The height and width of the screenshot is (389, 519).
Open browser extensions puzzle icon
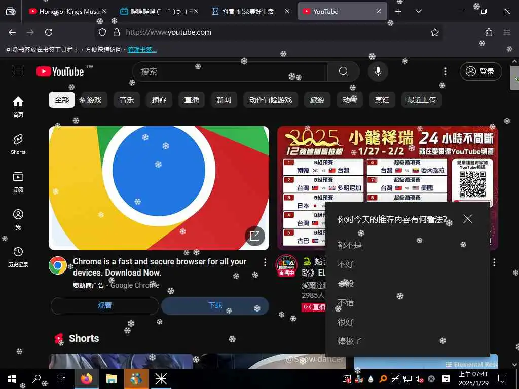click(489, 32)
